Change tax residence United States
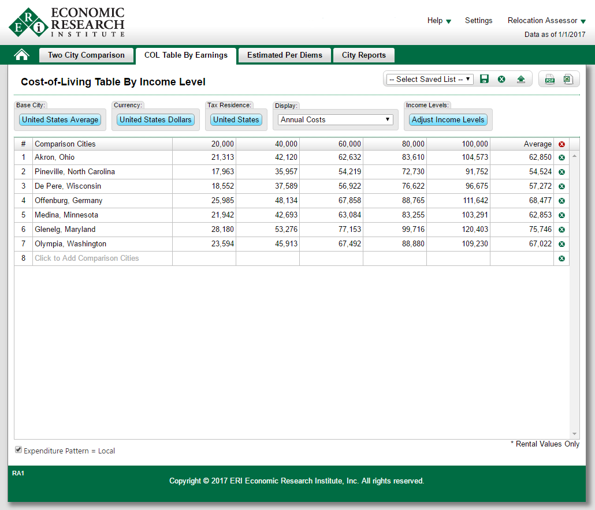Image resolution: width=595 pixels, height=510 pixels. pyautogui.click(x=236, y=120)
